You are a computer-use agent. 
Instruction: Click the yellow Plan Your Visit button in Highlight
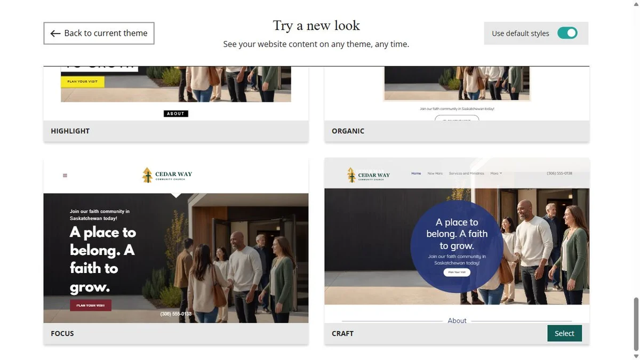83,82
